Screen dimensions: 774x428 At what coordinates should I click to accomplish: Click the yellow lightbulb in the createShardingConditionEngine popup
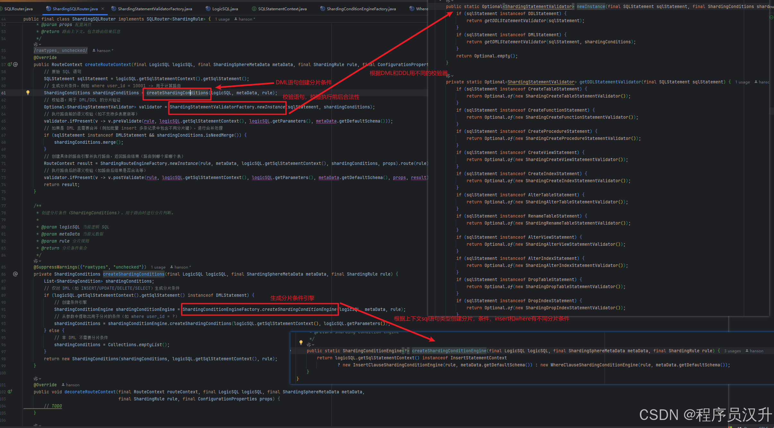coord(301,342)
